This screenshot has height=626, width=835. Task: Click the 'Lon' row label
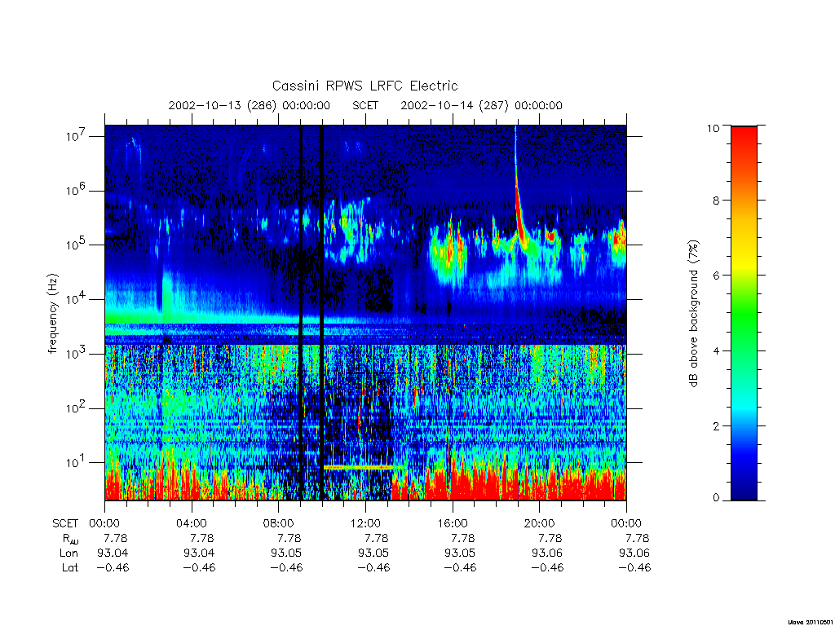(x=68, y=553)
